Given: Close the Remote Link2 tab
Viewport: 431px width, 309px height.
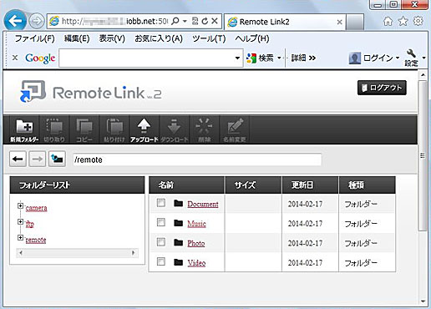Looking at the screenshot, I should [x=339, y=22].
